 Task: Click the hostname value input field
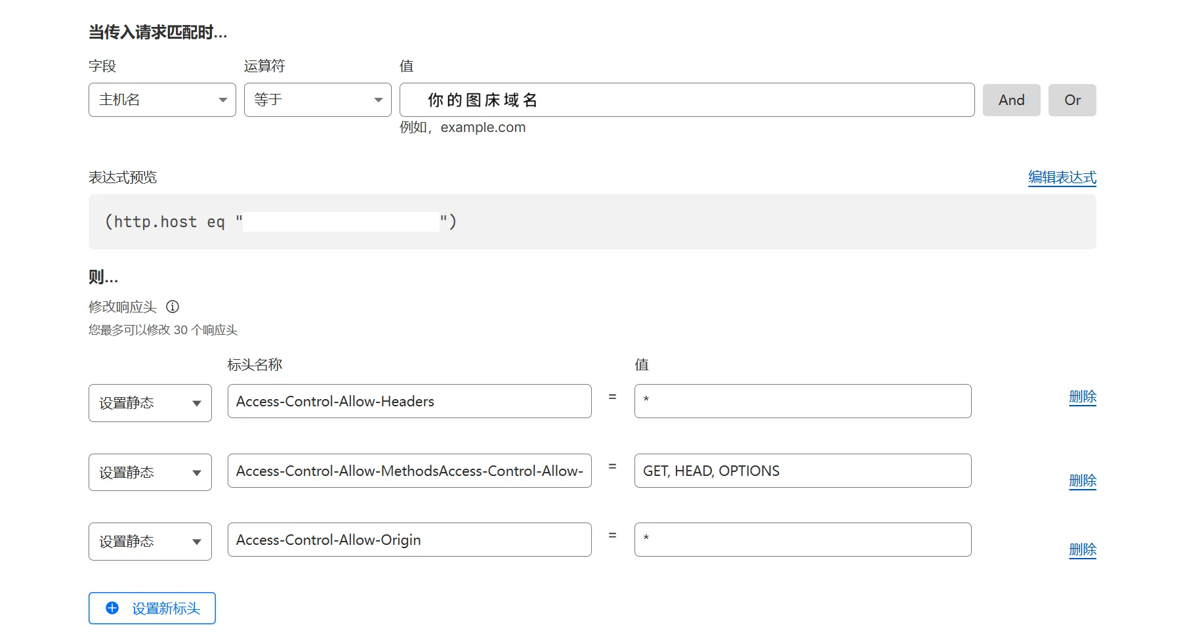coord(686,100)
